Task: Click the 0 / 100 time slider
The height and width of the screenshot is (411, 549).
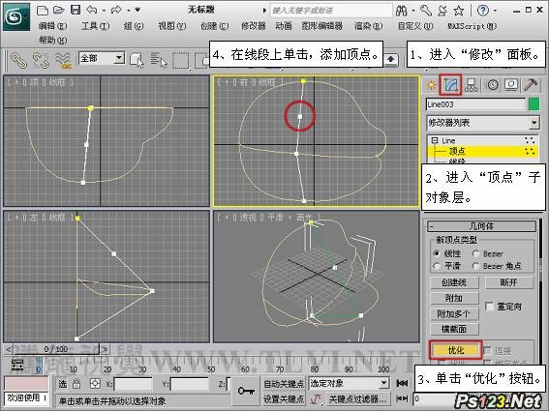Action: coord(56,349)
